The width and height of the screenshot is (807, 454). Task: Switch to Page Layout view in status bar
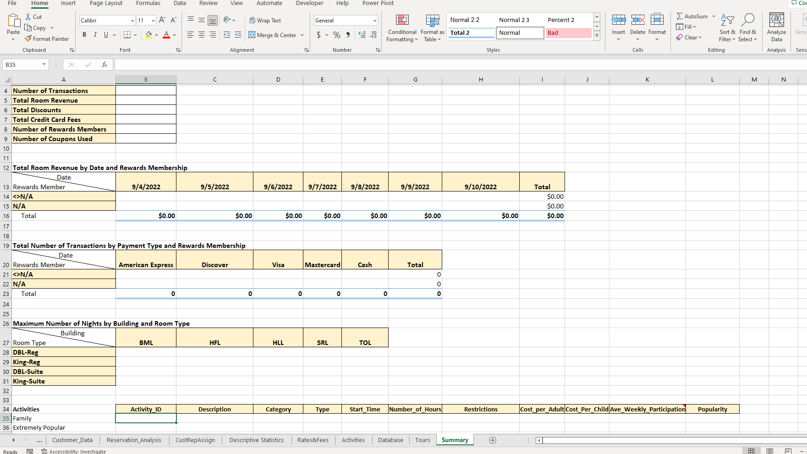(x=770, y=451)
